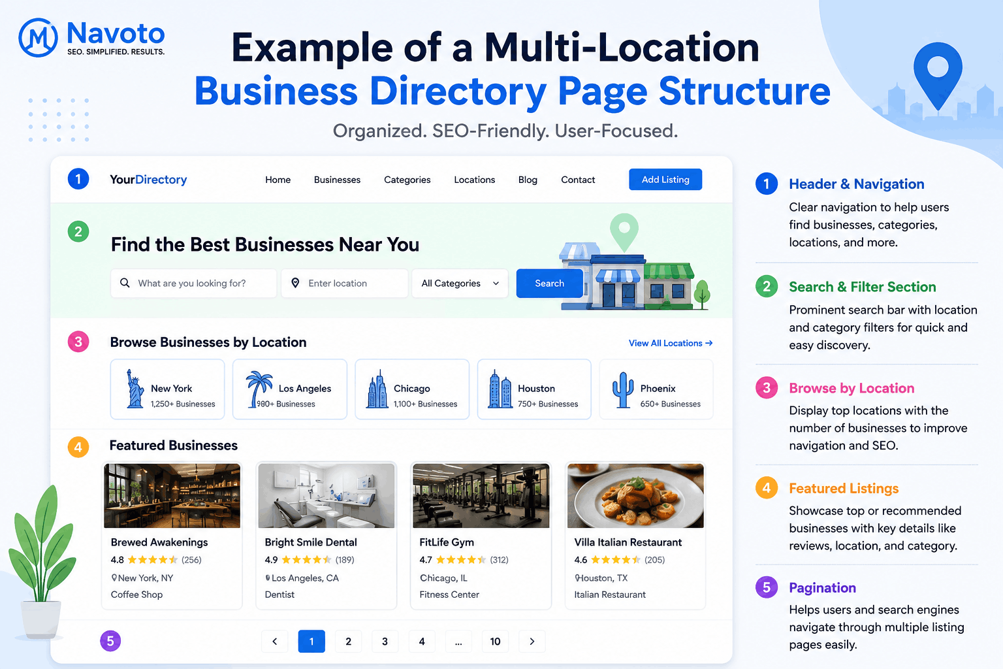Image resolution: width=1003 pixels, height=669 pixels.
Task: Open Brewed Awakenings coffee shop photo
Action: [x=172, y=496]
